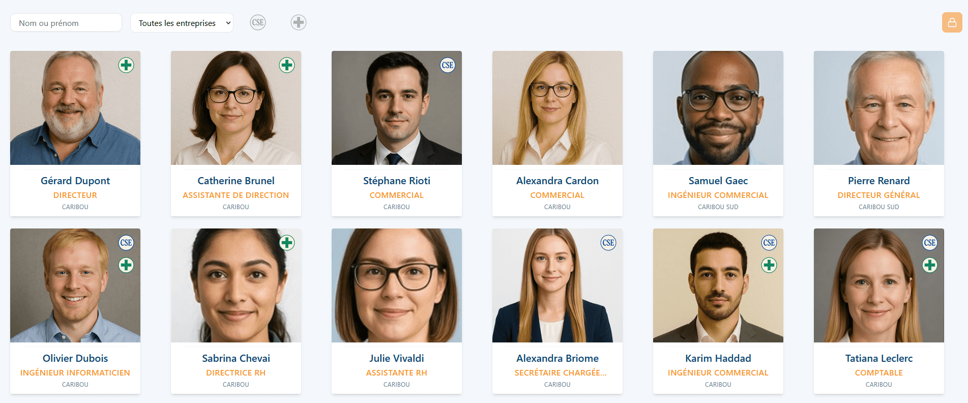Viewport: 968px width, 403px height.
Task: Click CSE badge on Alexandra Briome's photo
Action: coord(608,243)
